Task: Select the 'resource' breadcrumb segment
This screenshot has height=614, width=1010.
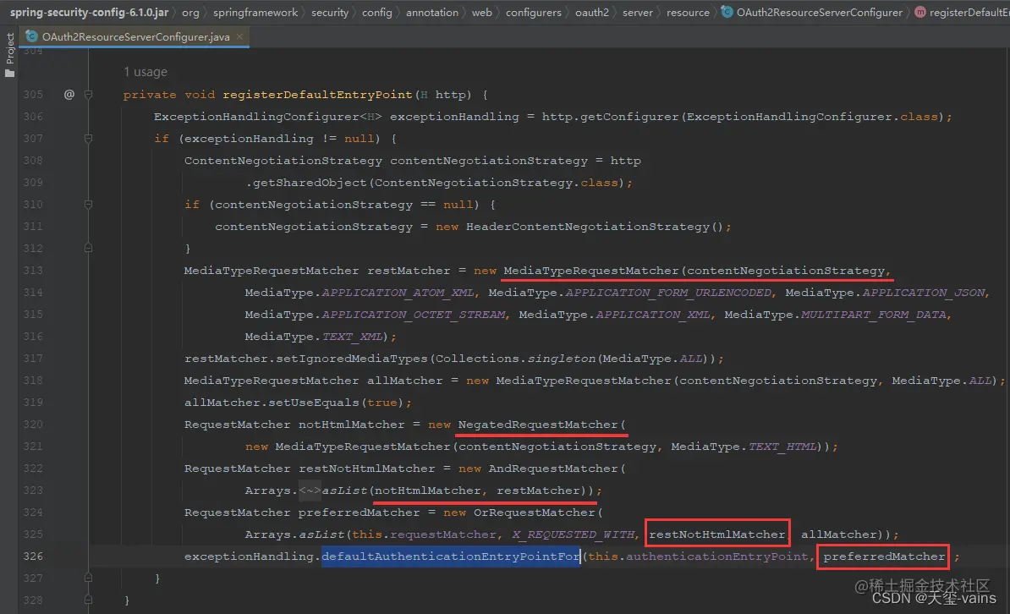Action: pyautogui.click(x=688, y=12)
